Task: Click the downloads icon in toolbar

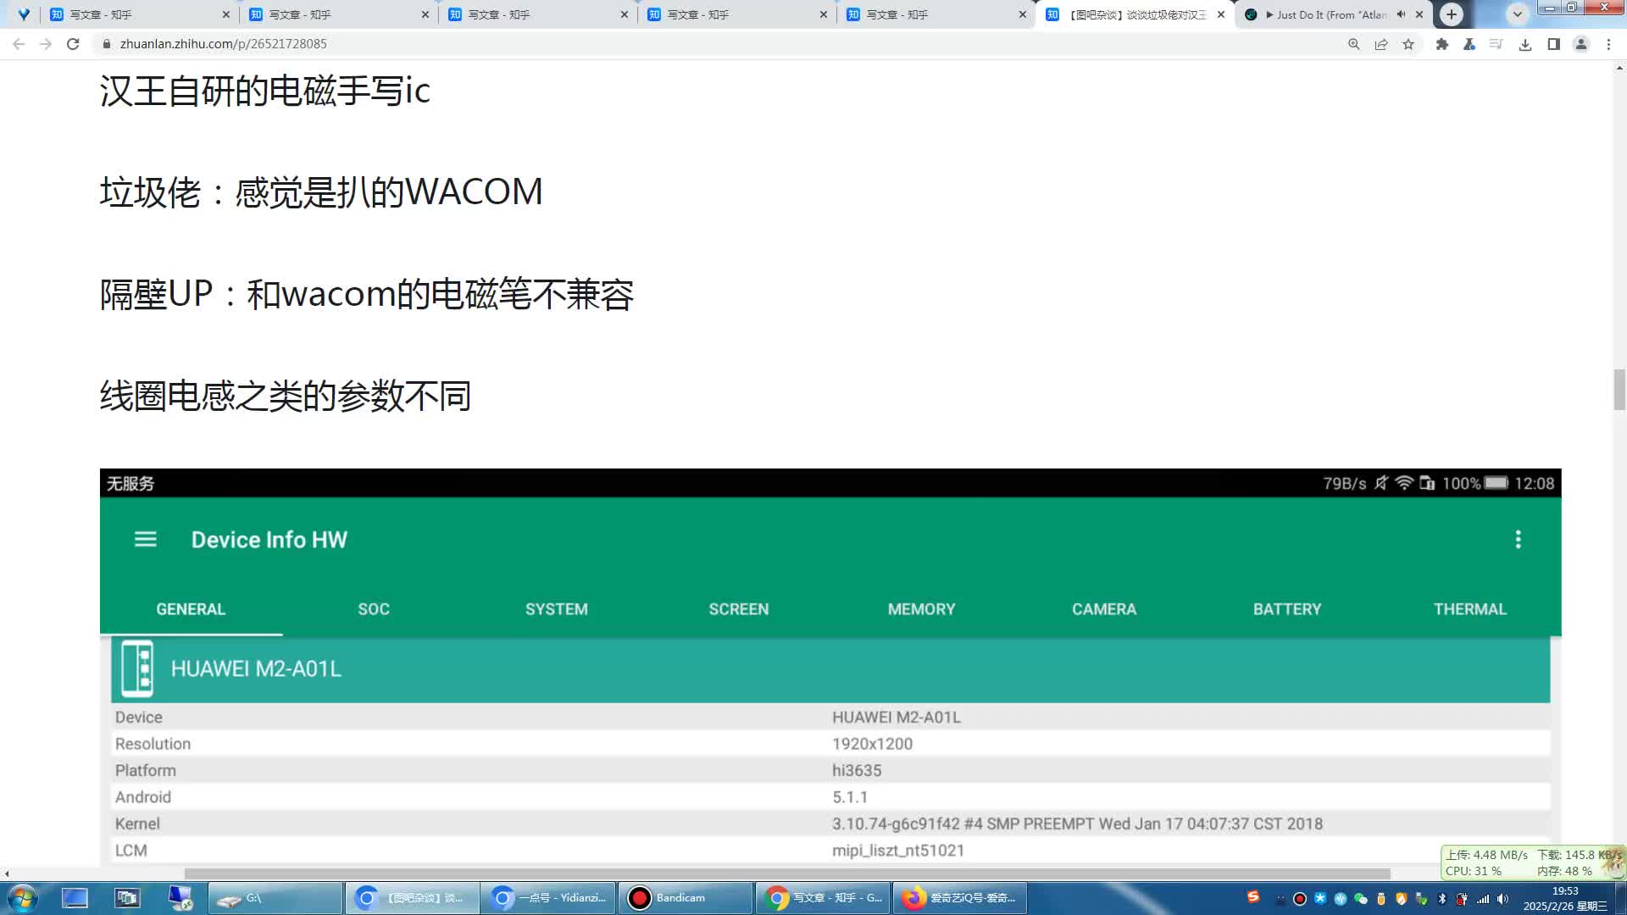Action: (x=1525, y=44)
